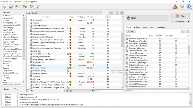Open the mod list wrench options dropdown

111,13
